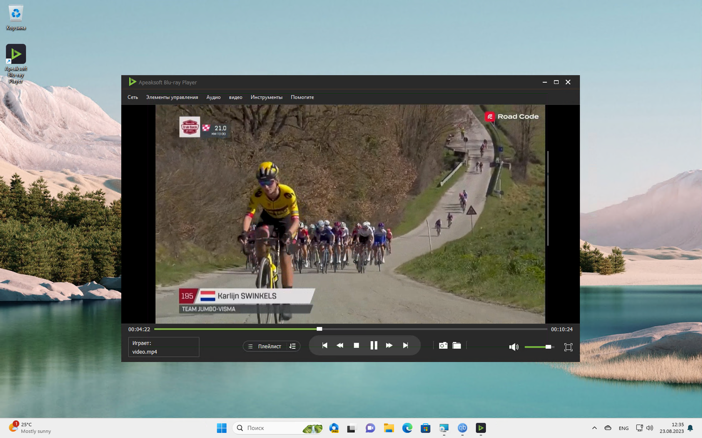Seek in the unplayed part of the progress bar
Image resolution: width=702 pixels, height=438 pixels.
point(434,329)
